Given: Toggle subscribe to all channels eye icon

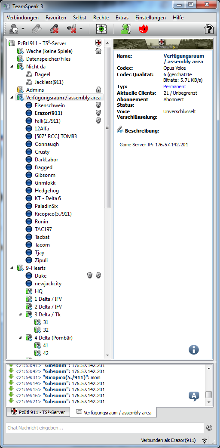Looking at the screenshot, I should (101, 29).
